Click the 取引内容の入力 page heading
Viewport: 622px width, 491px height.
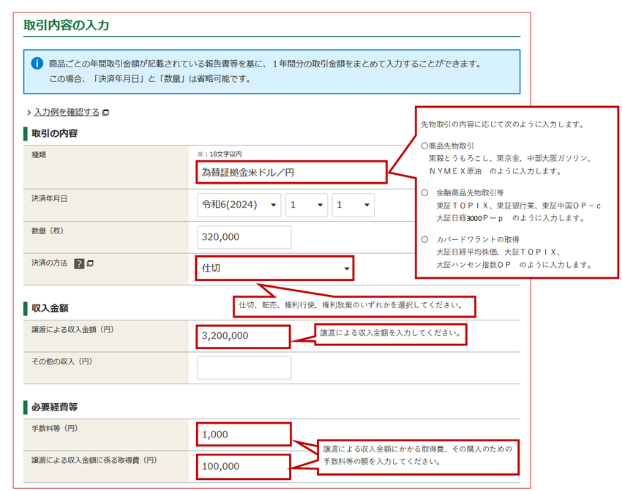[x=67, y=25]
